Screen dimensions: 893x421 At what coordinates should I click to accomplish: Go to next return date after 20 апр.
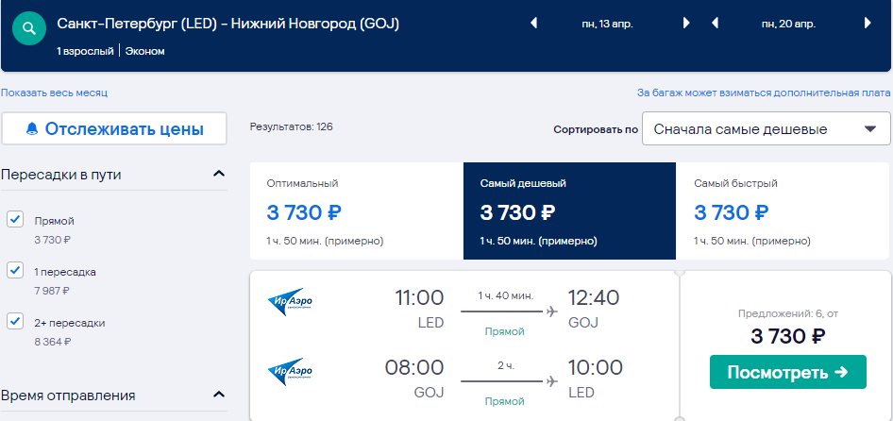coord(868,24)
